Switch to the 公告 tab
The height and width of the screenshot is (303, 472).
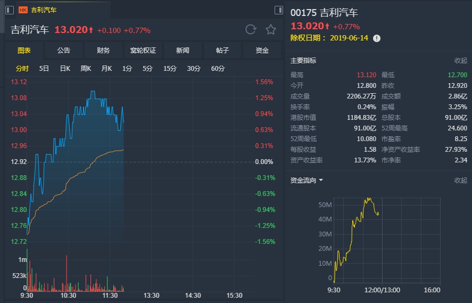pyautogui.click(x=64, y=51)
